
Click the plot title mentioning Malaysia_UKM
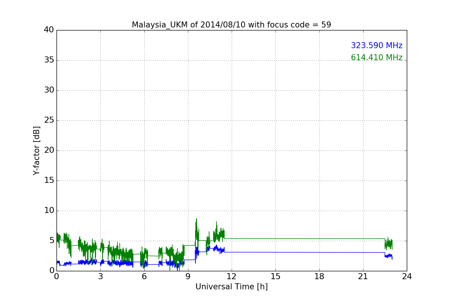(x=231, y=25)
